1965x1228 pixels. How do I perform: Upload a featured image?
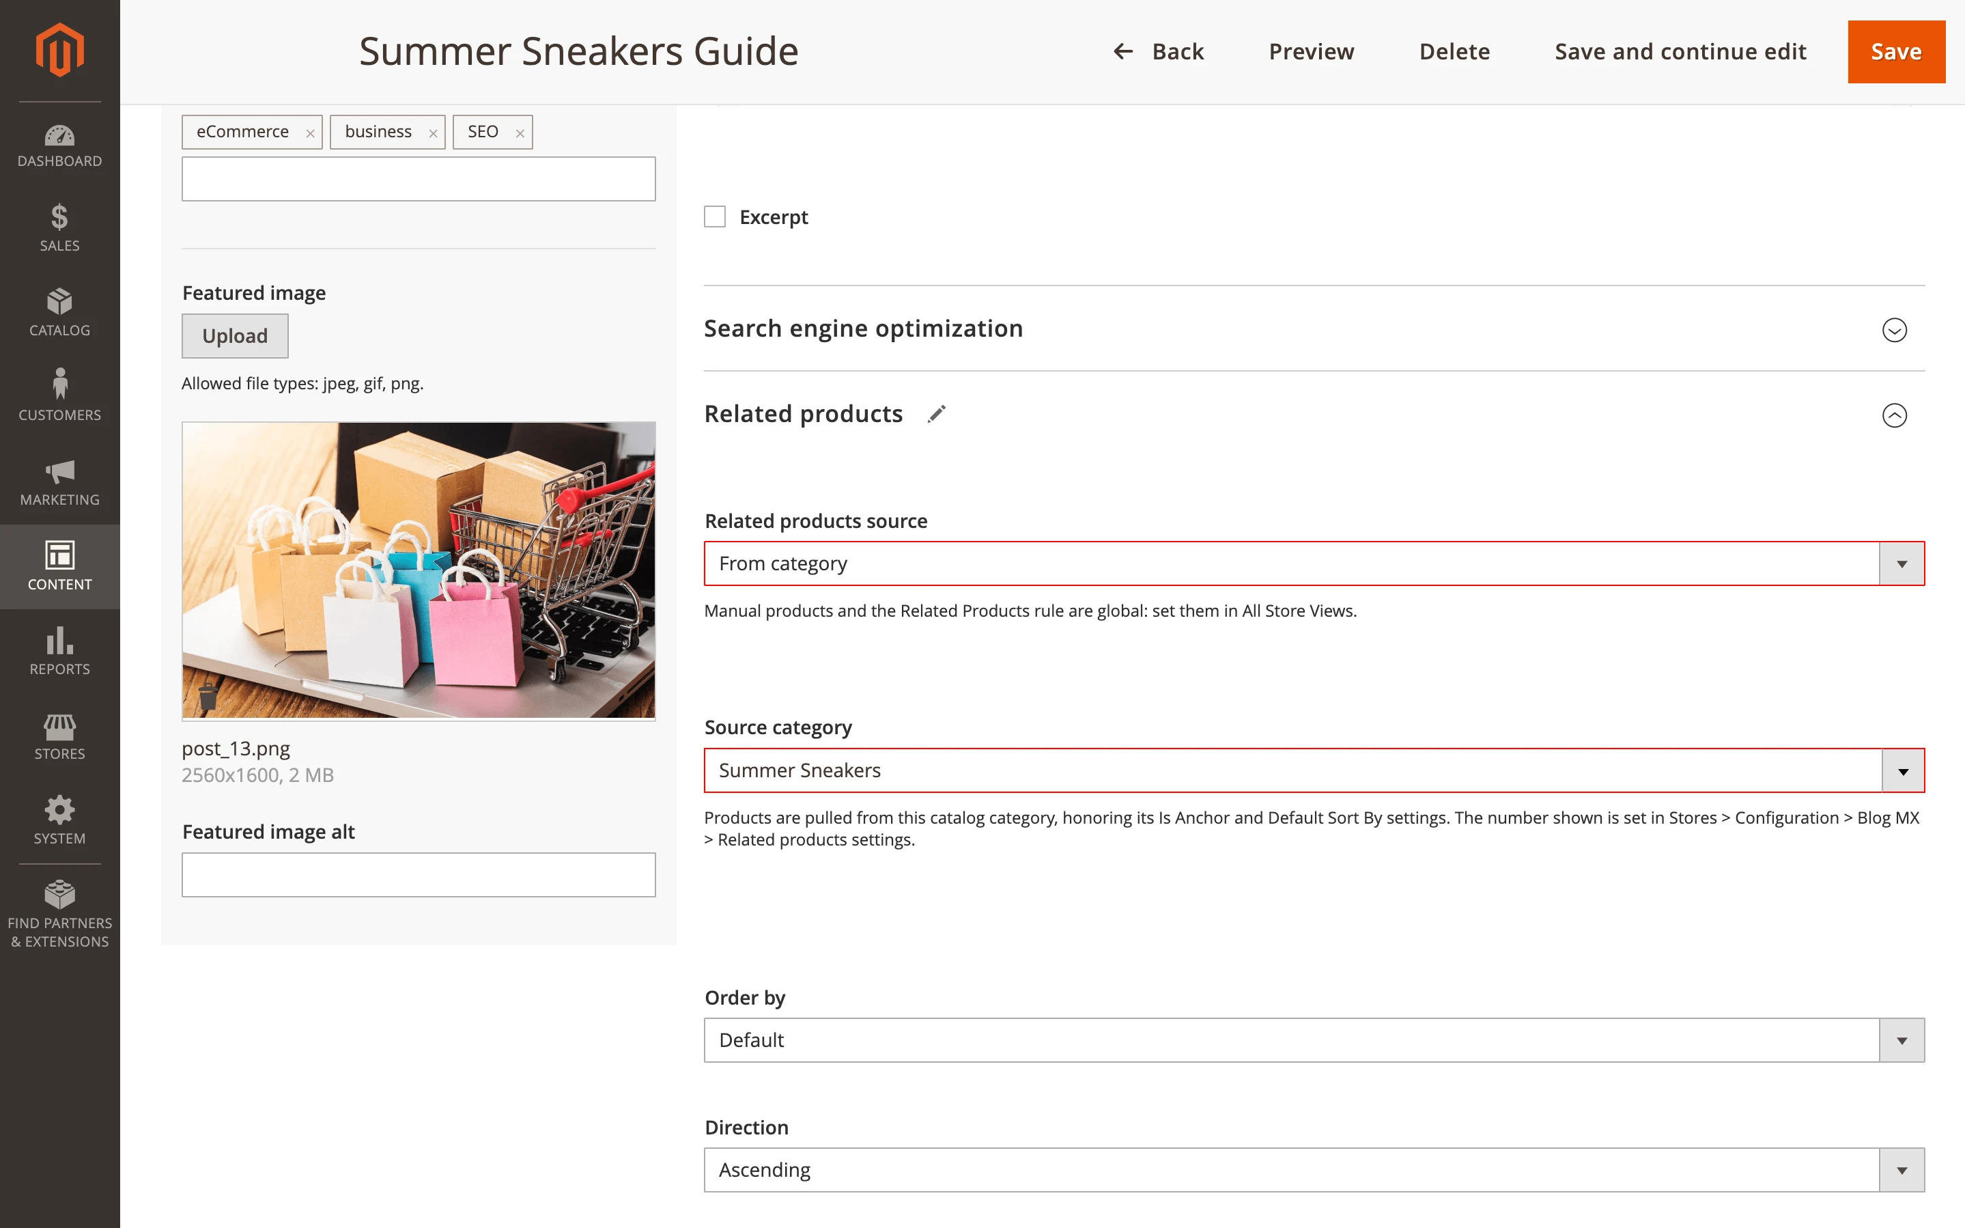click(235, 335)
